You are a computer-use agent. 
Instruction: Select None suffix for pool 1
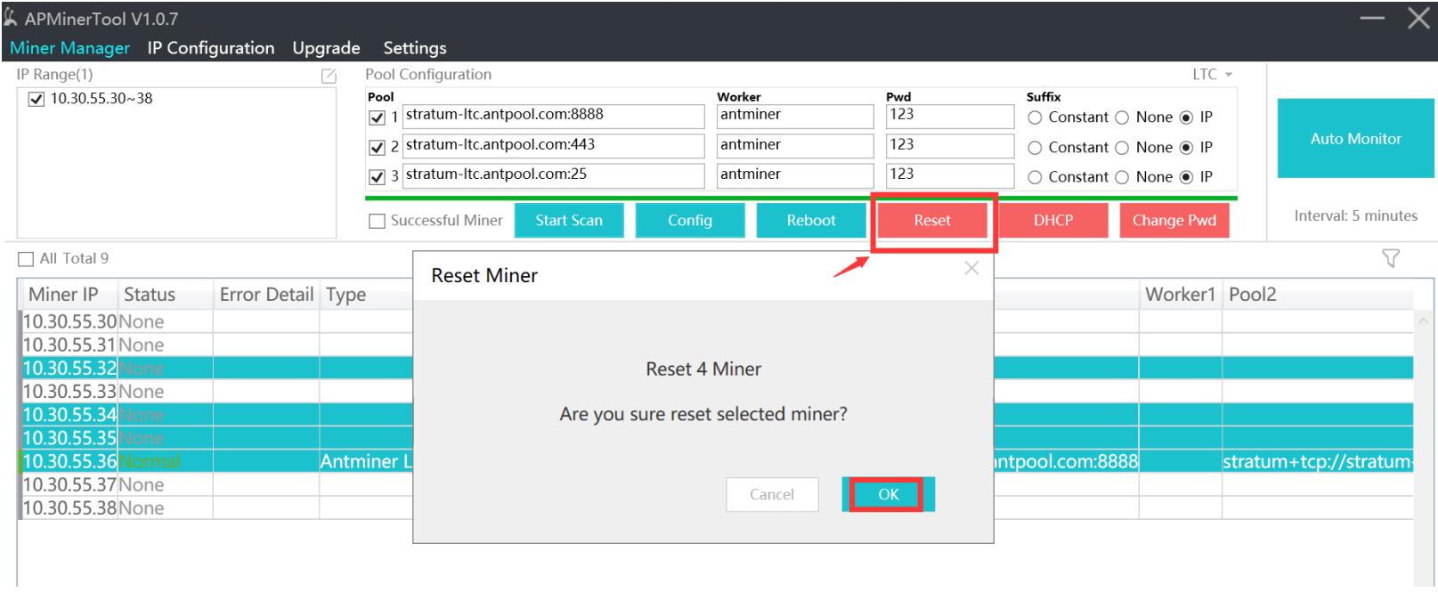click(1122, 118)
